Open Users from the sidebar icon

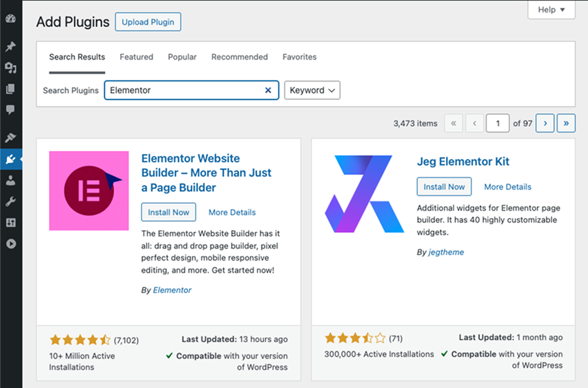pyautogui.click(x=11, y=181)
